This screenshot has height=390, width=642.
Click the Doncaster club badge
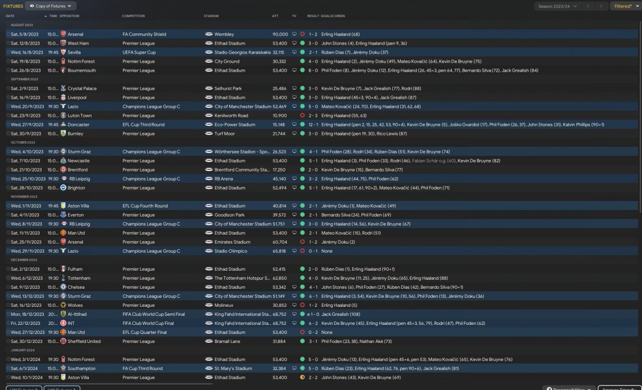[x=63, y=124]
